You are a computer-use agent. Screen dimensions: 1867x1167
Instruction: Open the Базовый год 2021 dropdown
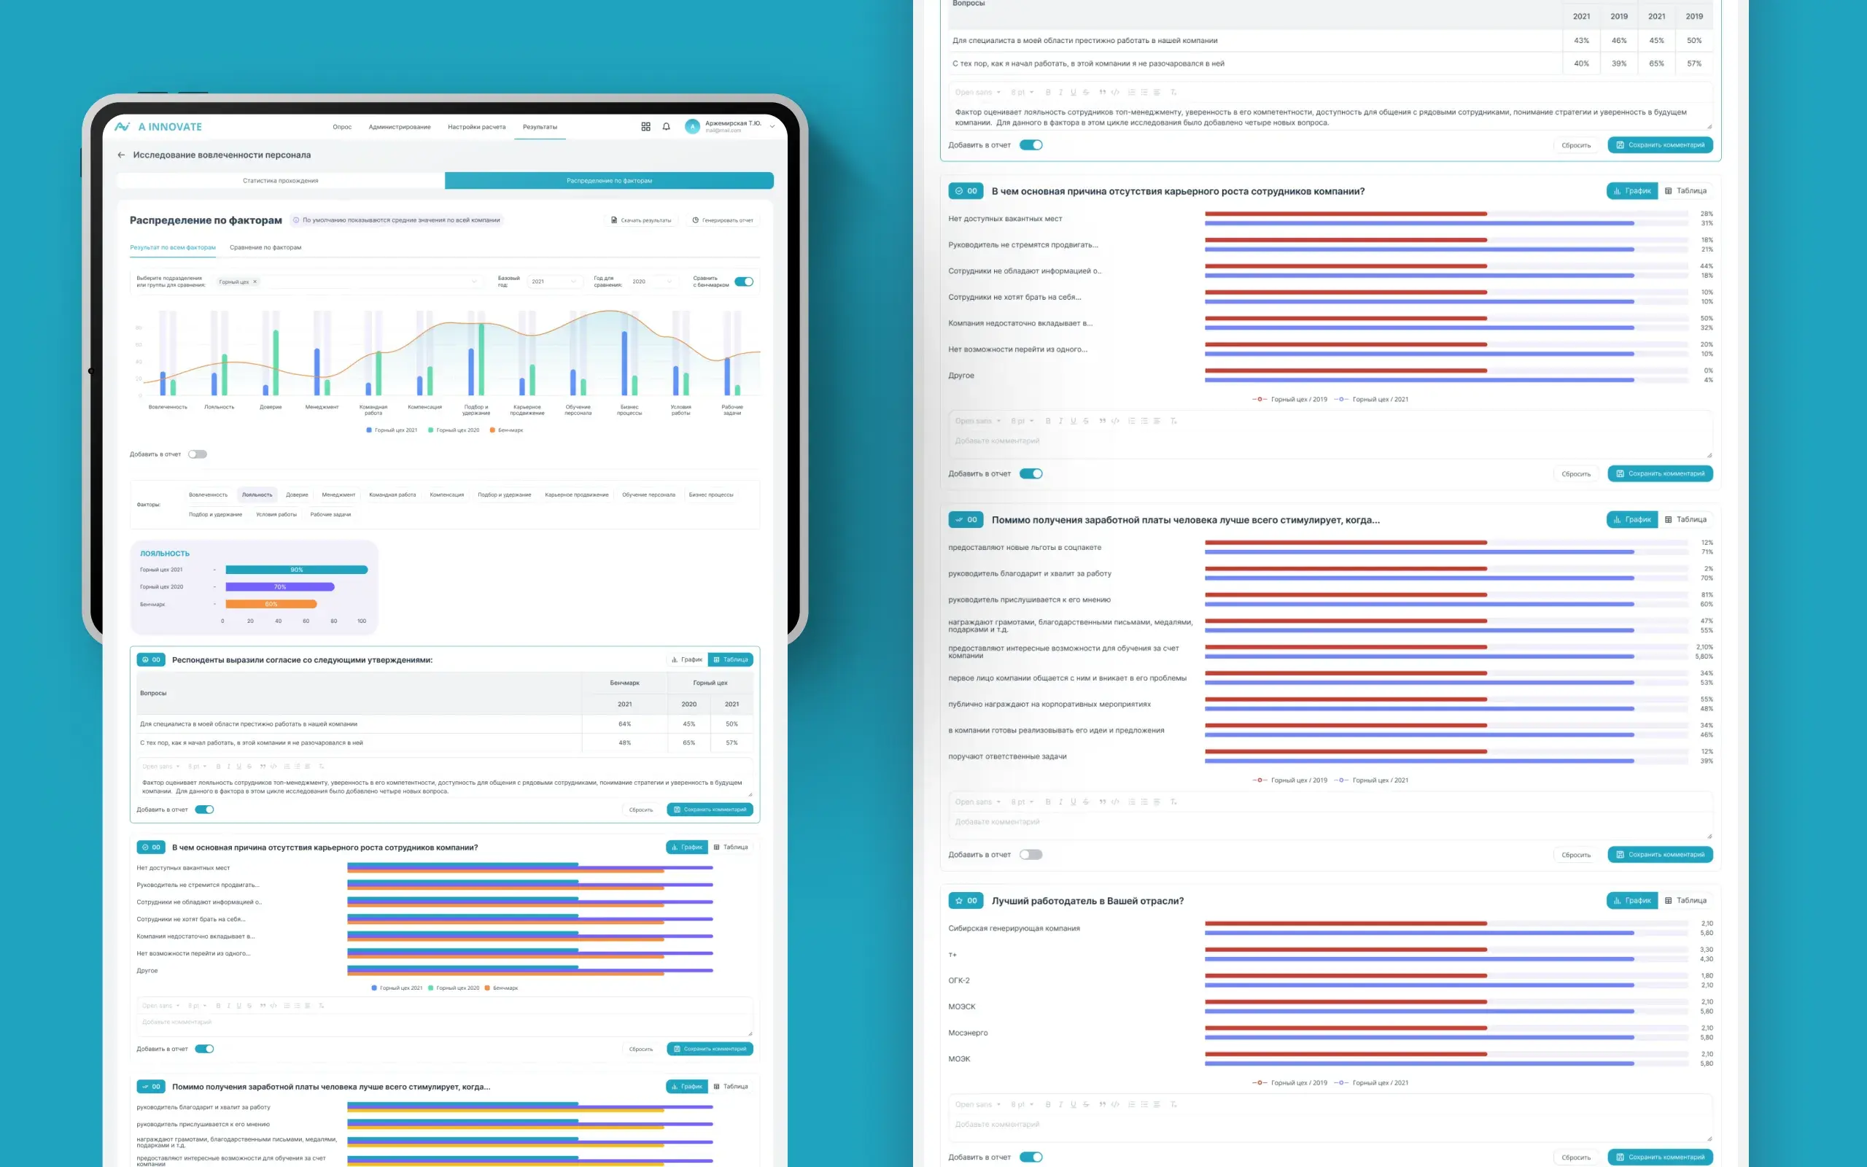pos(554,282)
